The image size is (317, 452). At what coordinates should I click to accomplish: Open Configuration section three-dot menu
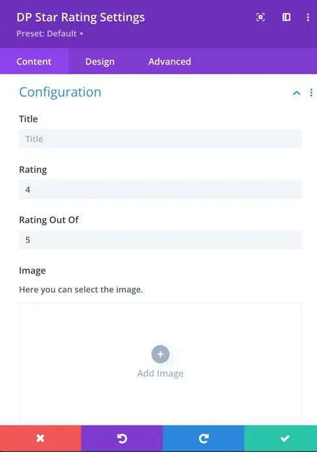tap(311, 92)
